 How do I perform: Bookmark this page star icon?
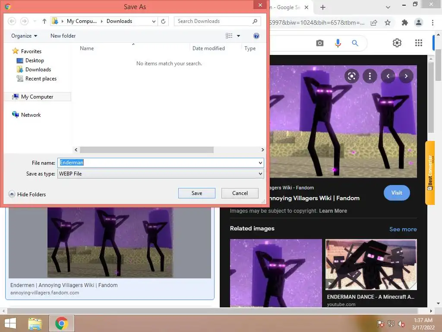(x=388, y=22)
